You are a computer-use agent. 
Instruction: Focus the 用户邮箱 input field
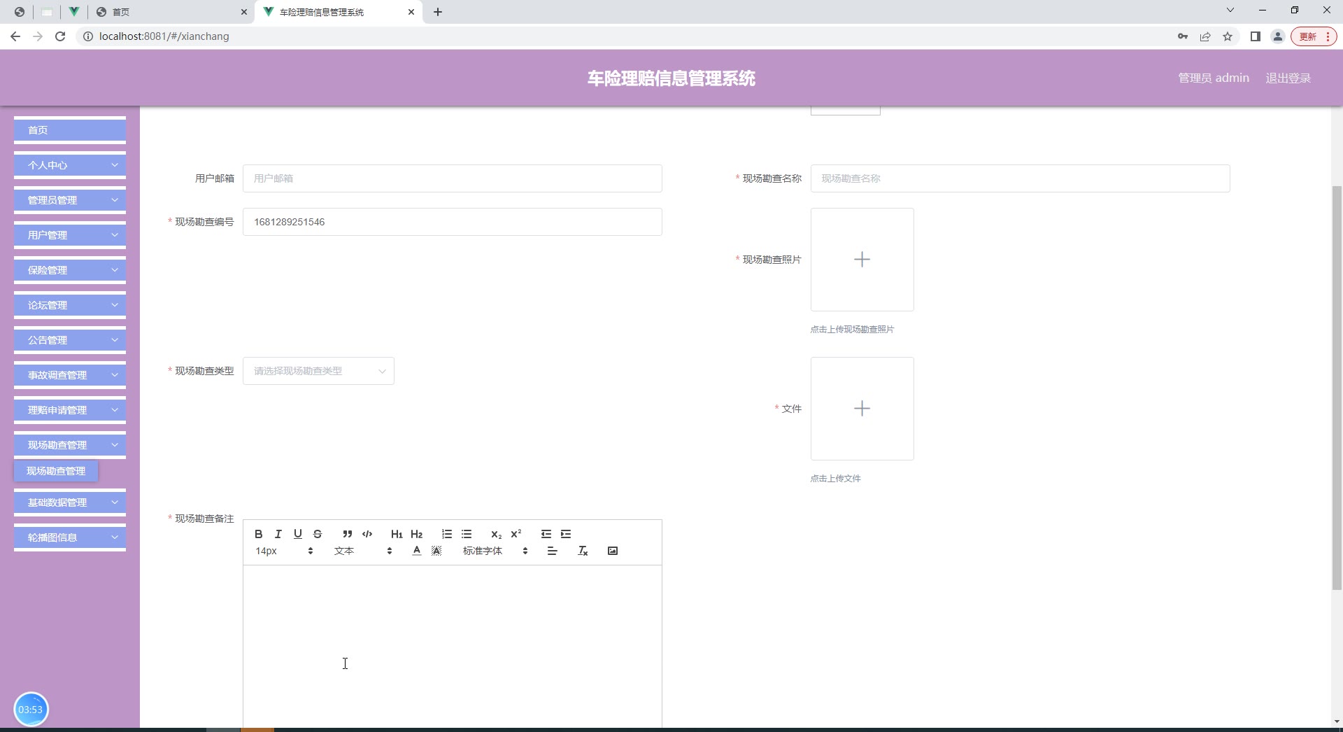[x=453, y=178]
